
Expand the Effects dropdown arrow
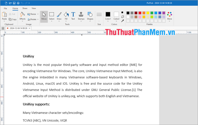(22, 21)
